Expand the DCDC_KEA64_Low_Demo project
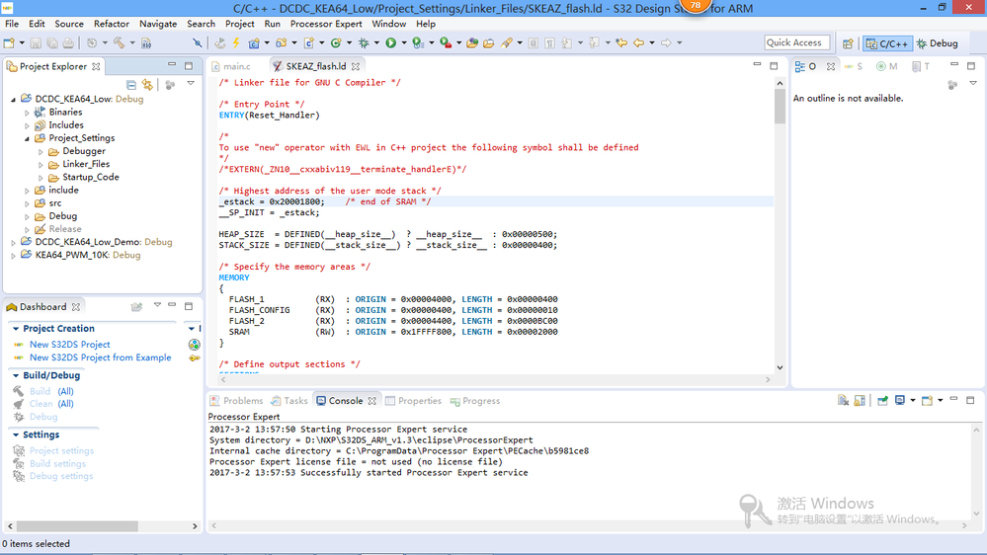 coord(13,242)
